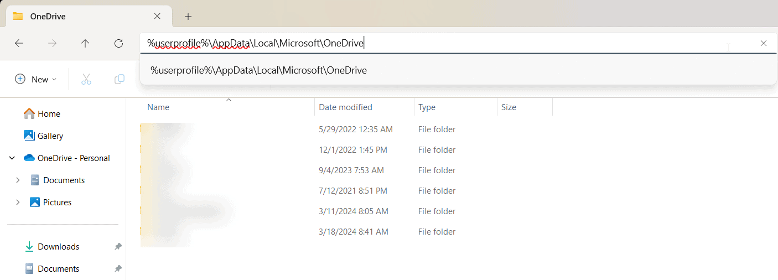
Task: Expand the Pictures folder under OneDrive
Action: 18,203
